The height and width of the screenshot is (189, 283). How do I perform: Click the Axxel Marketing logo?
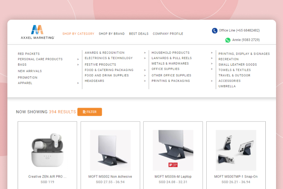[x=38, y=32]
